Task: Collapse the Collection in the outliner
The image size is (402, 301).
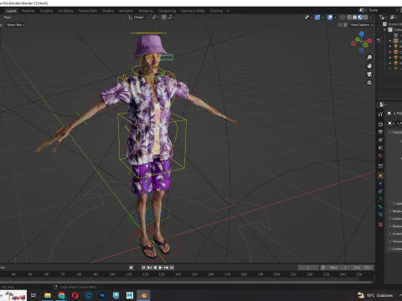Action: [385, 29]
